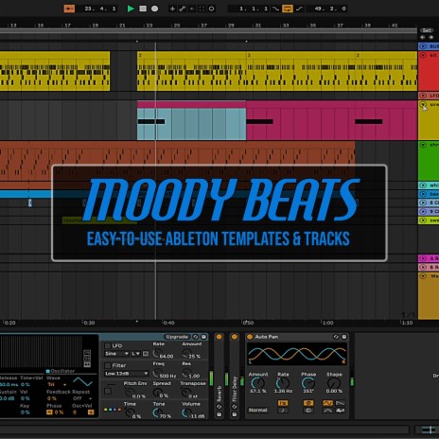Image resolution: width=439 pixels, height=439 pixels.
Task: Open the Repeat Off dropdown
Action: (82, 398)
